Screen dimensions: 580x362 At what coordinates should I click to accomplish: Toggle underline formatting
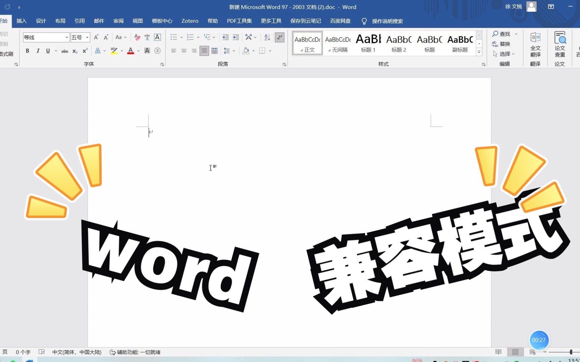pos(48,51)
